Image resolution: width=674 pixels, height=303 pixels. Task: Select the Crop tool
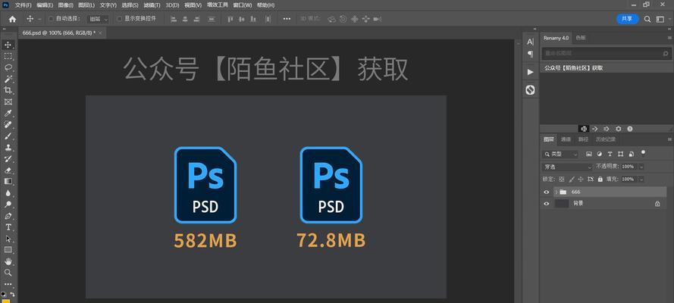point(8,90)
